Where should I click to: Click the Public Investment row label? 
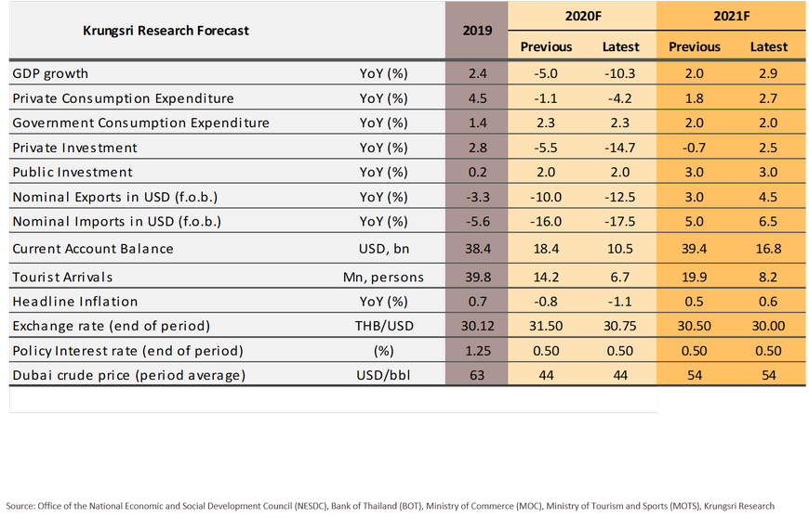pos(73,172)
